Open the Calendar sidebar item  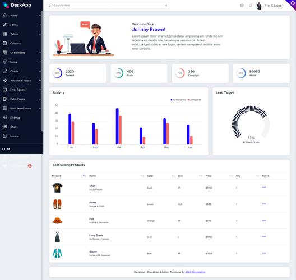click(21, 43)
